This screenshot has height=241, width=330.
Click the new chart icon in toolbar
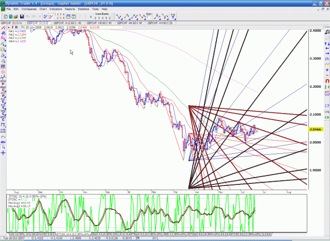coord(6,16)
